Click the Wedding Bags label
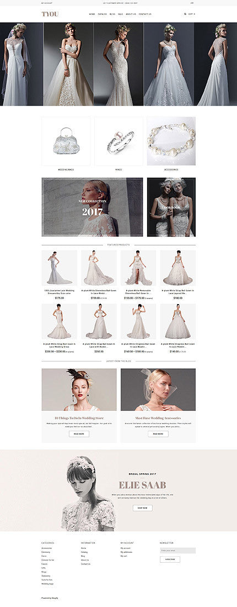 (x=66, y=170)
